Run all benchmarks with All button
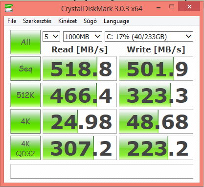 pyautogui.click(x=25, y=42)
